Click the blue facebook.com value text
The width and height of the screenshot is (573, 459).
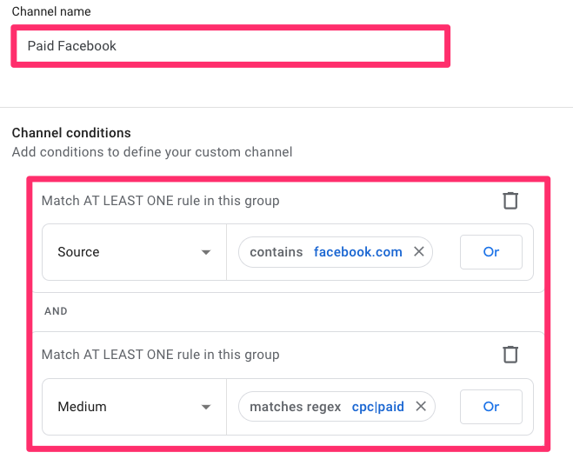tap(357, 252)
